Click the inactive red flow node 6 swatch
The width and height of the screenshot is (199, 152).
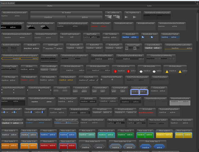coord(44,146)
